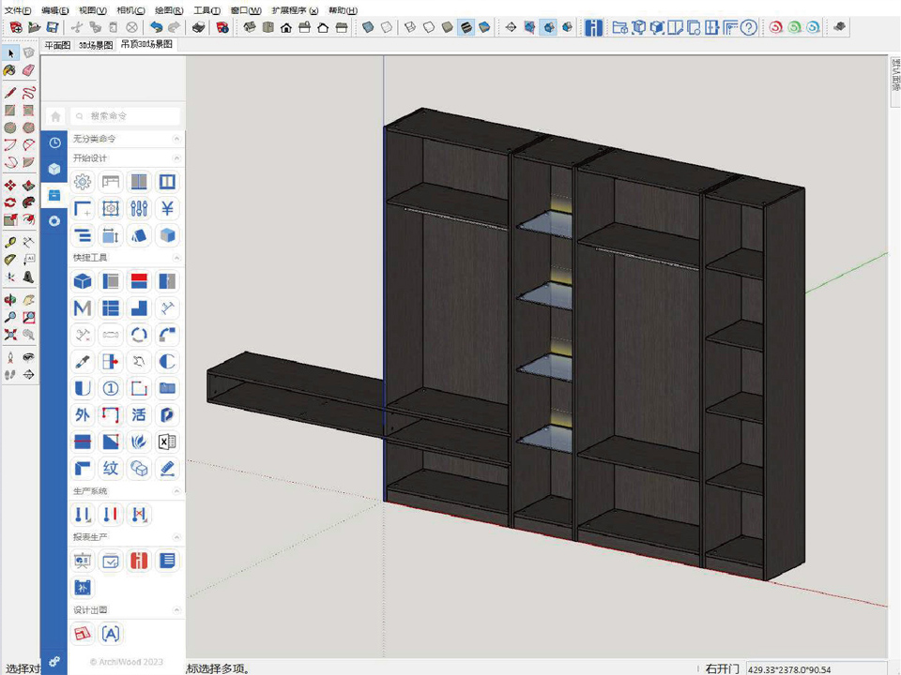Open the 扩展程序 menu
Image resolution: width=901 pixels, height=675 pixels.
(295, 10)
